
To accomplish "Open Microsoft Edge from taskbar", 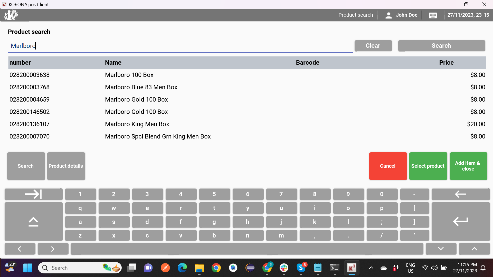I will click(182, 268).
